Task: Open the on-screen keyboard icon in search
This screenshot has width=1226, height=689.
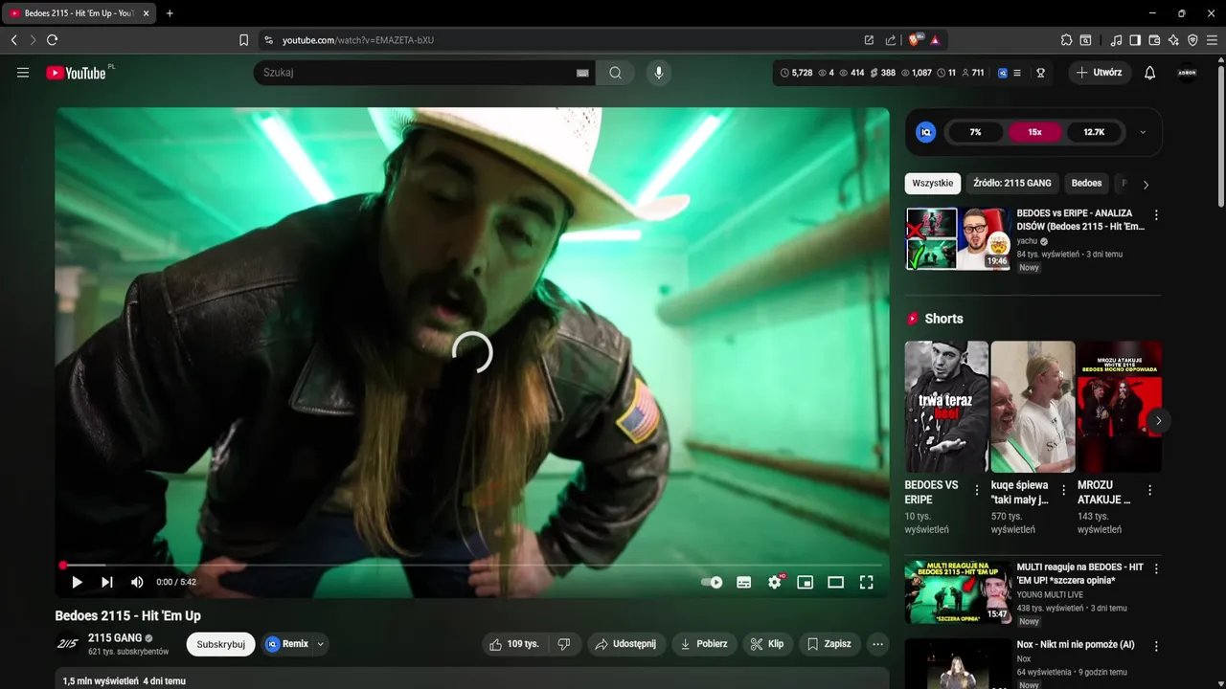Action: click(582, 73)
